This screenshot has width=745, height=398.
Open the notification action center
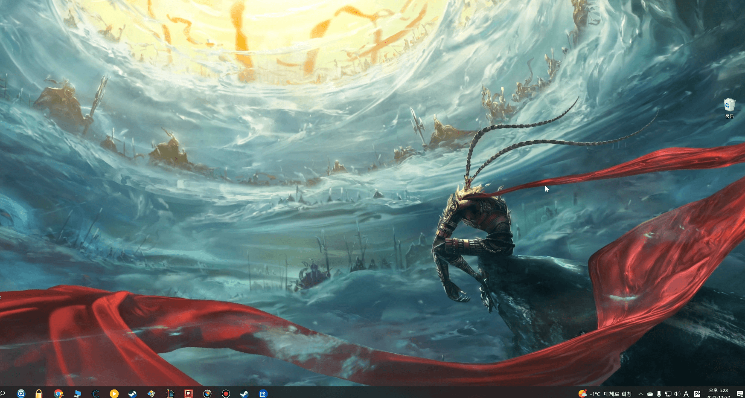pyautogui.click(x=740, y=394)
